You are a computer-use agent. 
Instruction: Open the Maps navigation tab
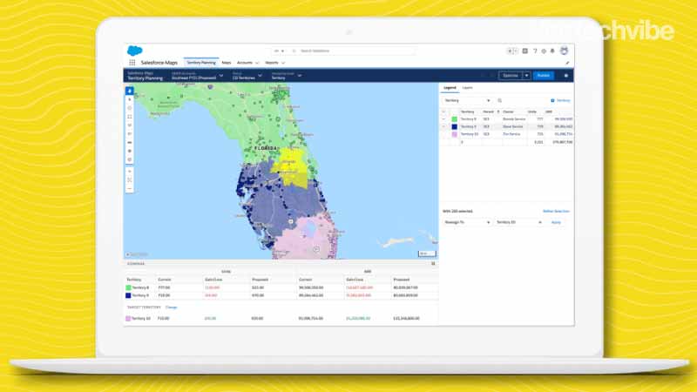(227, 63)
